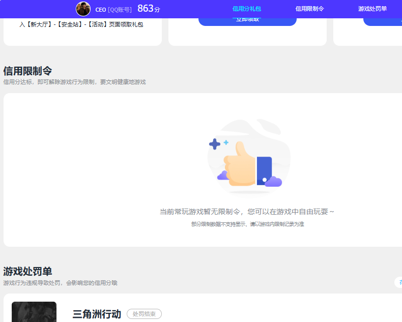This screenshot has height=322, width=402.
Task: Open the 信用分礼包 tab
Action: pos(247,9)
